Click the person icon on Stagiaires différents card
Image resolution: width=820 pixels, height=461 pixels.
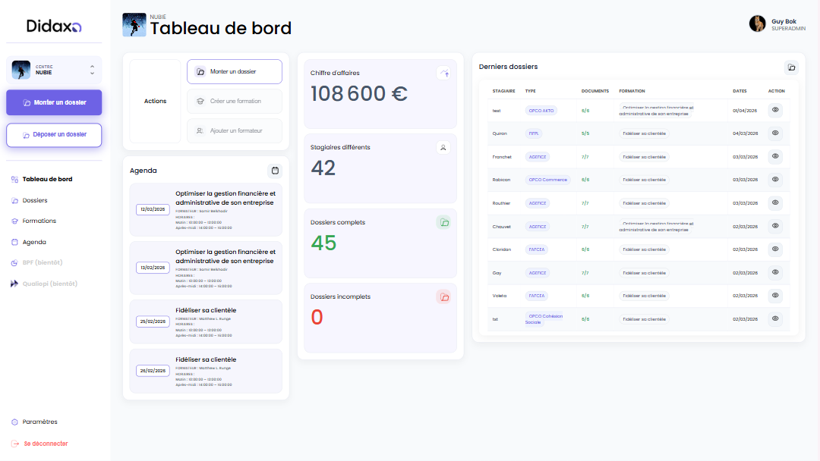[x=443, y=147]
